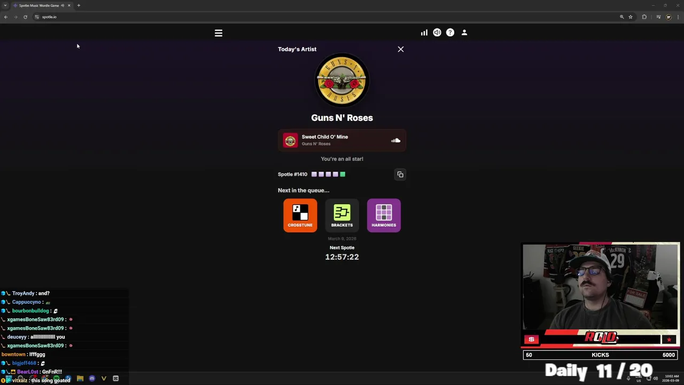The width and height of the screenshot is (684, 385).
Task: Click the ENG US language indicator
Action: [639, 379]
